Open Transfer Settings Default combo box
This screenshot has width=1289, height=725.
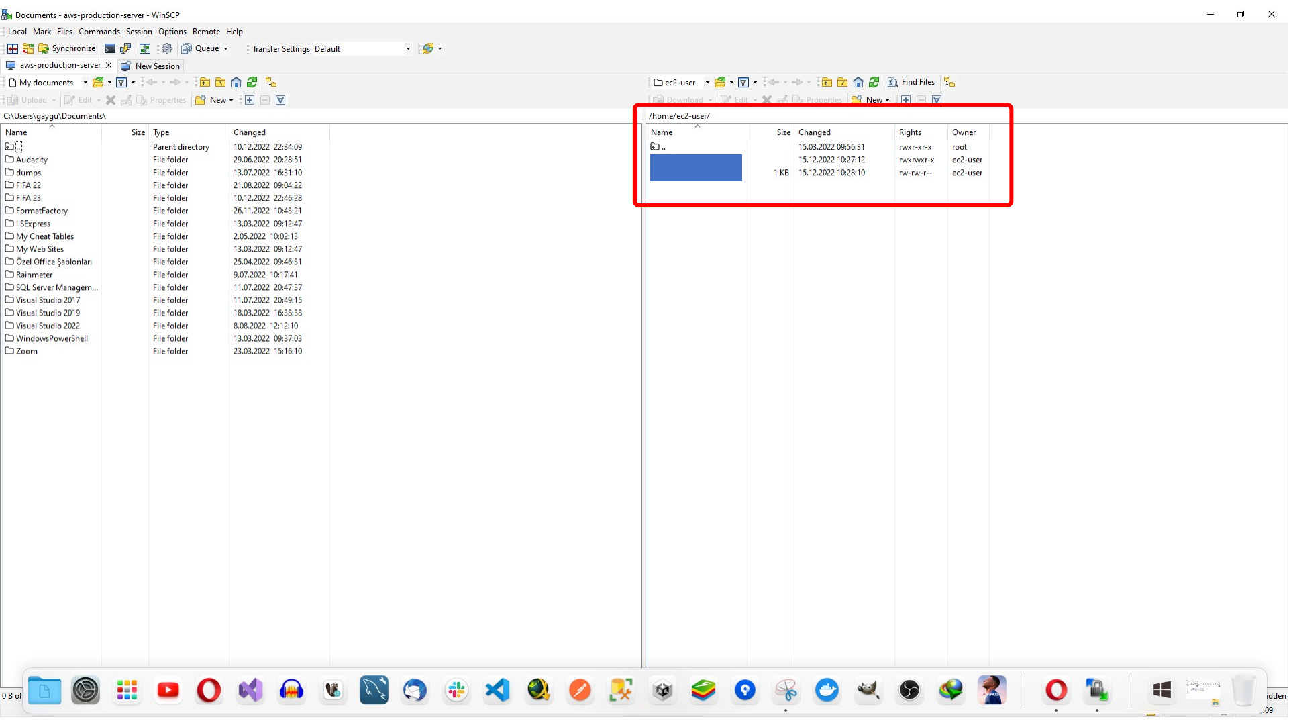(x=362, y=48)
